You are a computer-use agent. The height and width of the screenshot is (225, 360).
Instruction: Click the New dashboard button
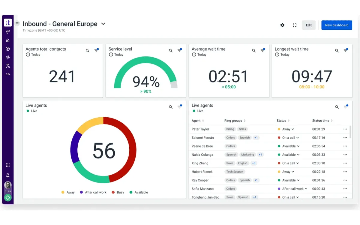(337, 25)
